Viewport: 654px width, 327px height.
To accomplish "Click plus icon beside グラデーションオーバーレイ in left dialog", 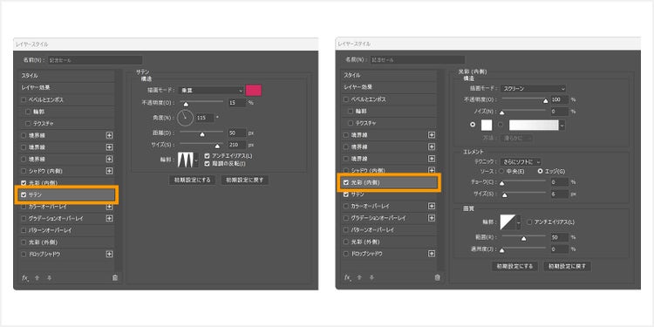I will (x=109, y=218).
